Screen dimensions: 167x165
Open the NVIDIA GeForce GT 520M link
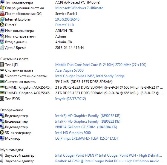coord(86,127)
